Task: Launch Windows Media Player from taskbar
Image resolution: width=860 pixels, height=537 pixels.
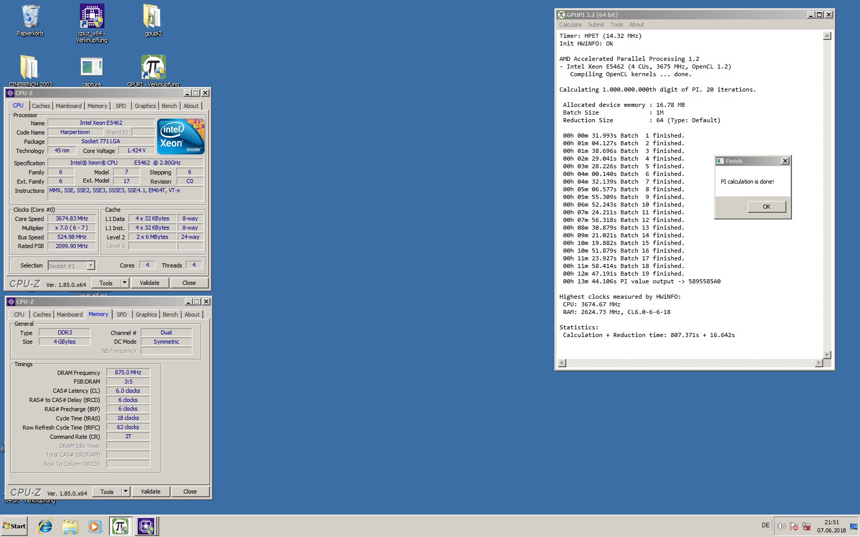Action: (95, 526)
